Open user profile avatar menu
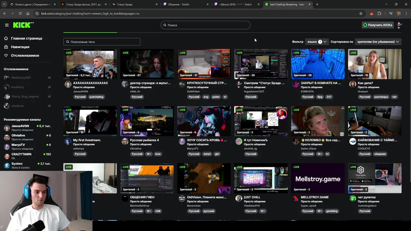The width and height of the screenshot is (411, 231). [x=399, y=25]
